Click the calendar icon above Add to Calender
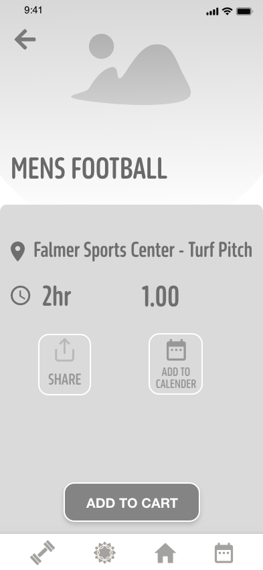The image size is (263, 570). [176, 350]
